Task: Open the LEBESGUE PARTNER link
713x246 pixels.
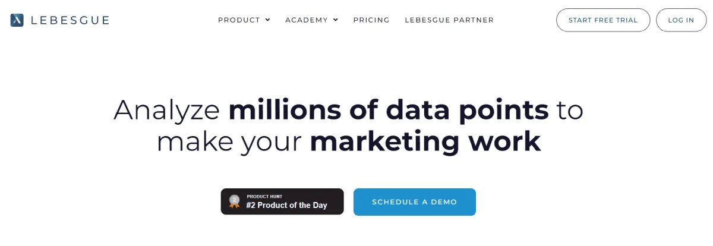Action: (x=449, y=20)
